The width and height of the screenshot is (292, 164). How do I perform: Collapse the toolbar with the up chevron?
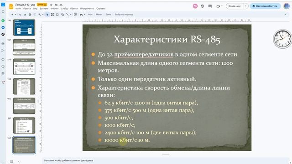pyautogui.click(x=285, y=15)
